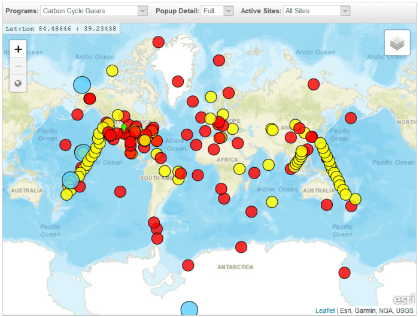Click the blue circle marker near Alaska
Screen dimensions: 419x317
coord(82,85)
